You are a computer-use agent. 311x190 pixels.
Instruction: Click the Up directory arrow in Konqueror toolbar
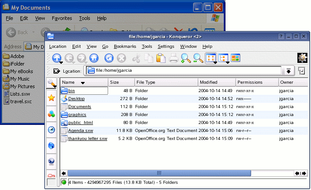point(56,58)
